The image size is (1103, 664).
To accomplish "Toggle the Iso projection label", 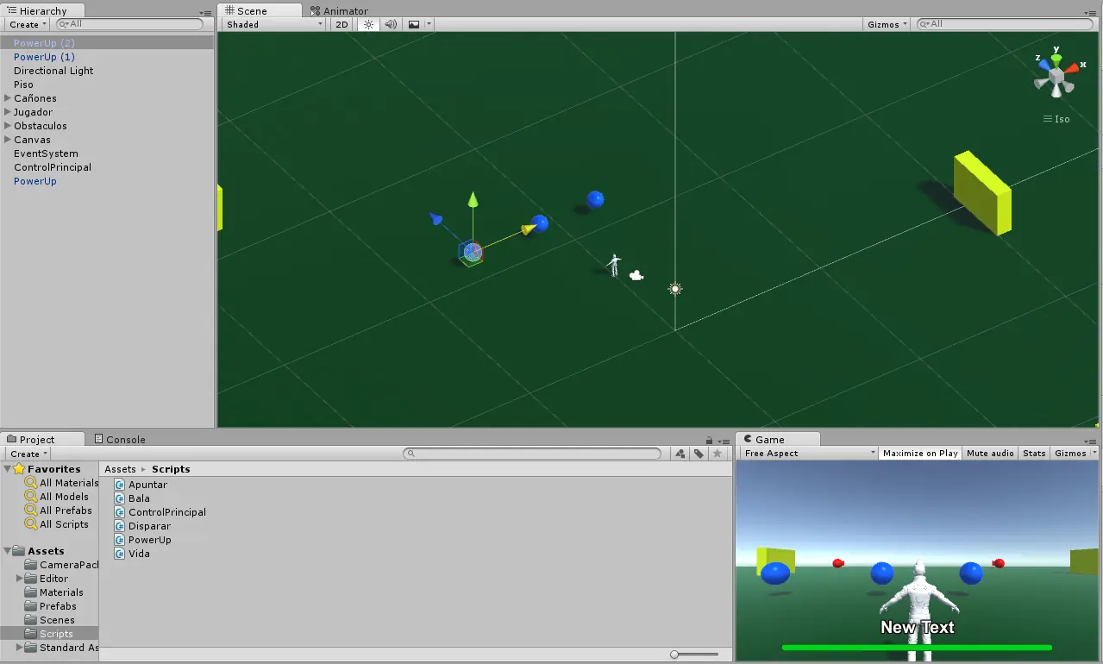I will 1056,119.
